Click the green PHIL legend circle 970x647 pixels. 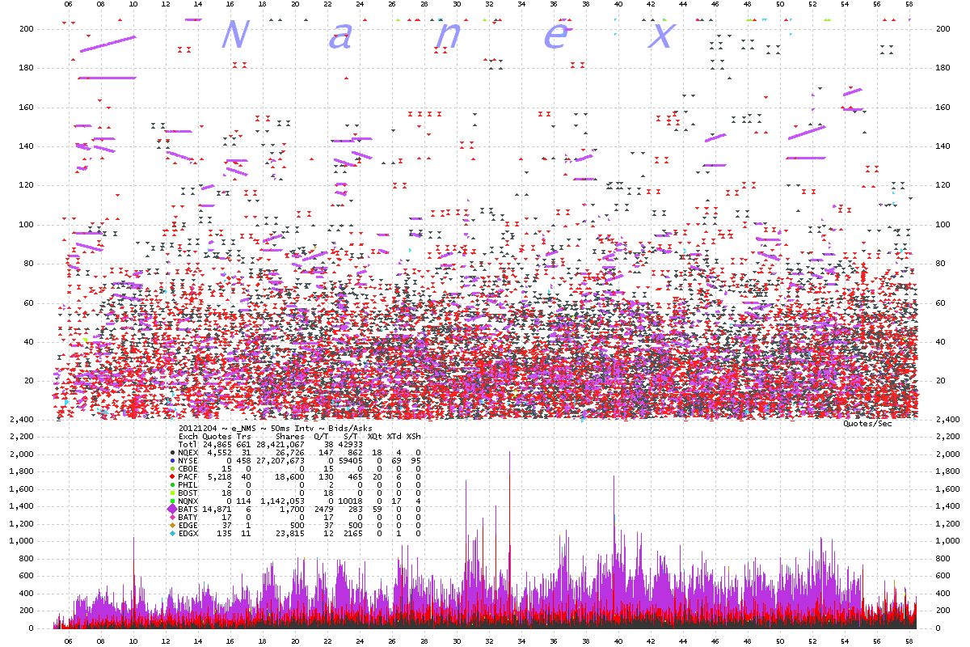(172, 485)
